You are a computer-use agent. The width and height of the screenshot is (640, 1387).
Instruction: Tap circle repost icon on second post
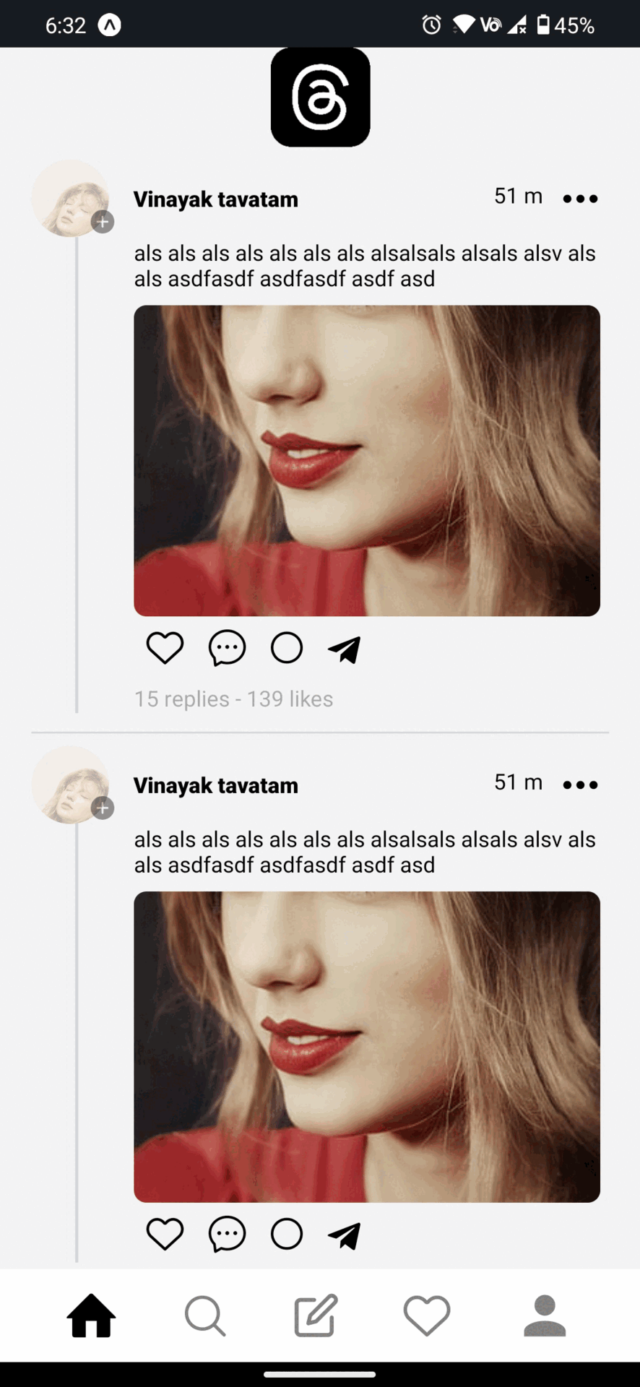coord(287,1234)
